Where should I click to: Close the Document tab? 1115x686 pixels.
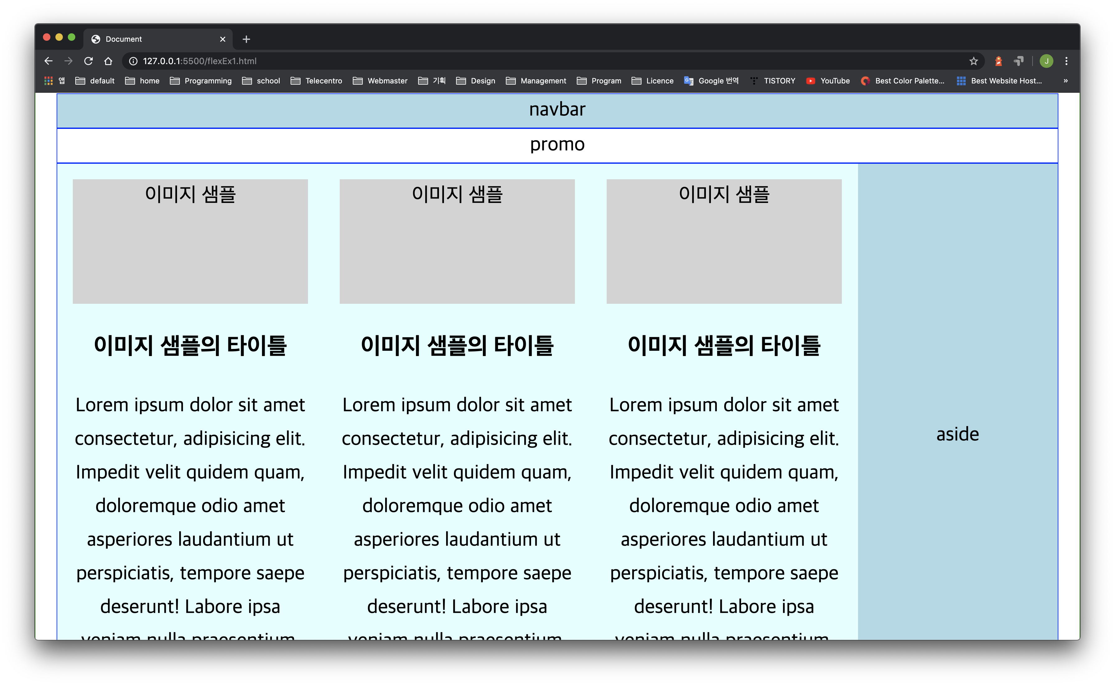223,39
